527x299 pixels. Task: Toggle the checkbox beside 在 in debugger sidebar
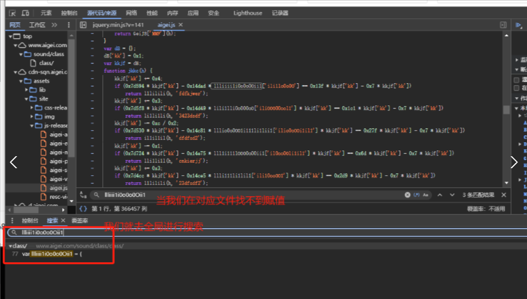[517, 88]
